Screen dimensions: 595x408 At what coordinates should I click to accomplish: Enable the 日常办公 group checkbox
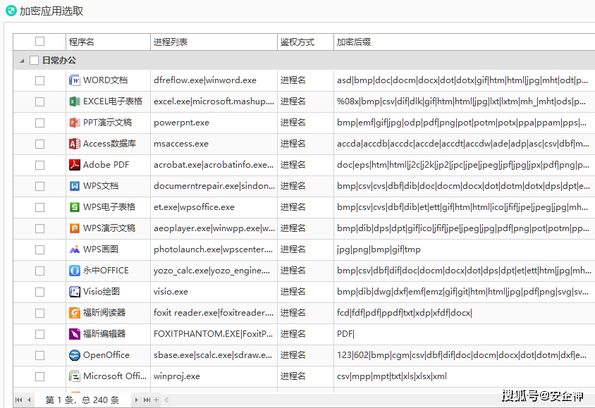click(x=34, y=61)
